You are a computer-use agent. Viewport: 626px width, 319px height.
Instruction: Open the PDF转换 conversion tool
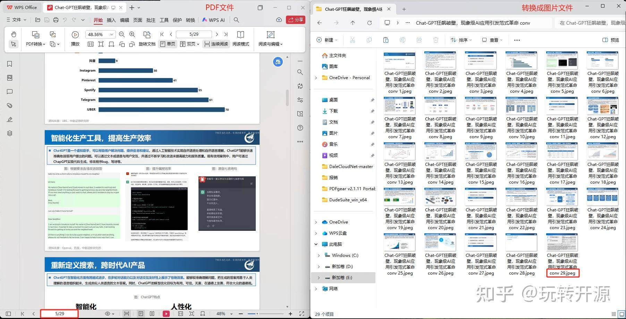36,39
